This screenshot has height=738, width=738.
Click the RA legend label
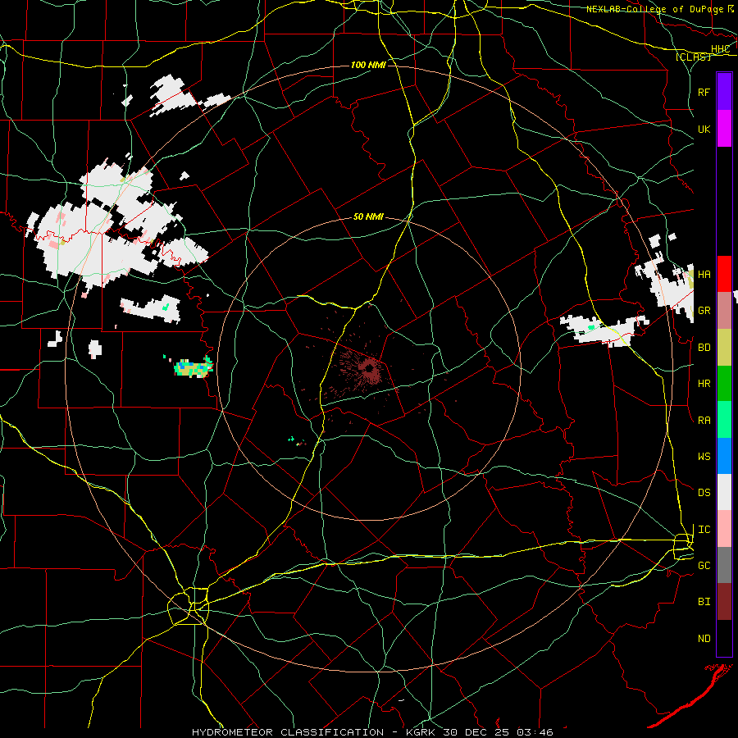[704, 421]
